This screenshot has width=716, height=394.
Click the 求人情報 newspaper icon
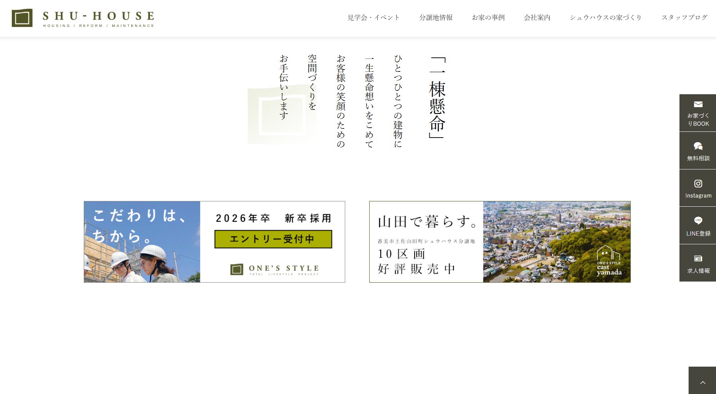click(698, 259)
